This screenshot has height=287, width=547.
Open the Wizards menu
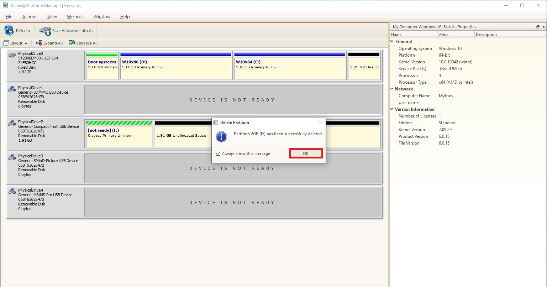tap(75, 16)
